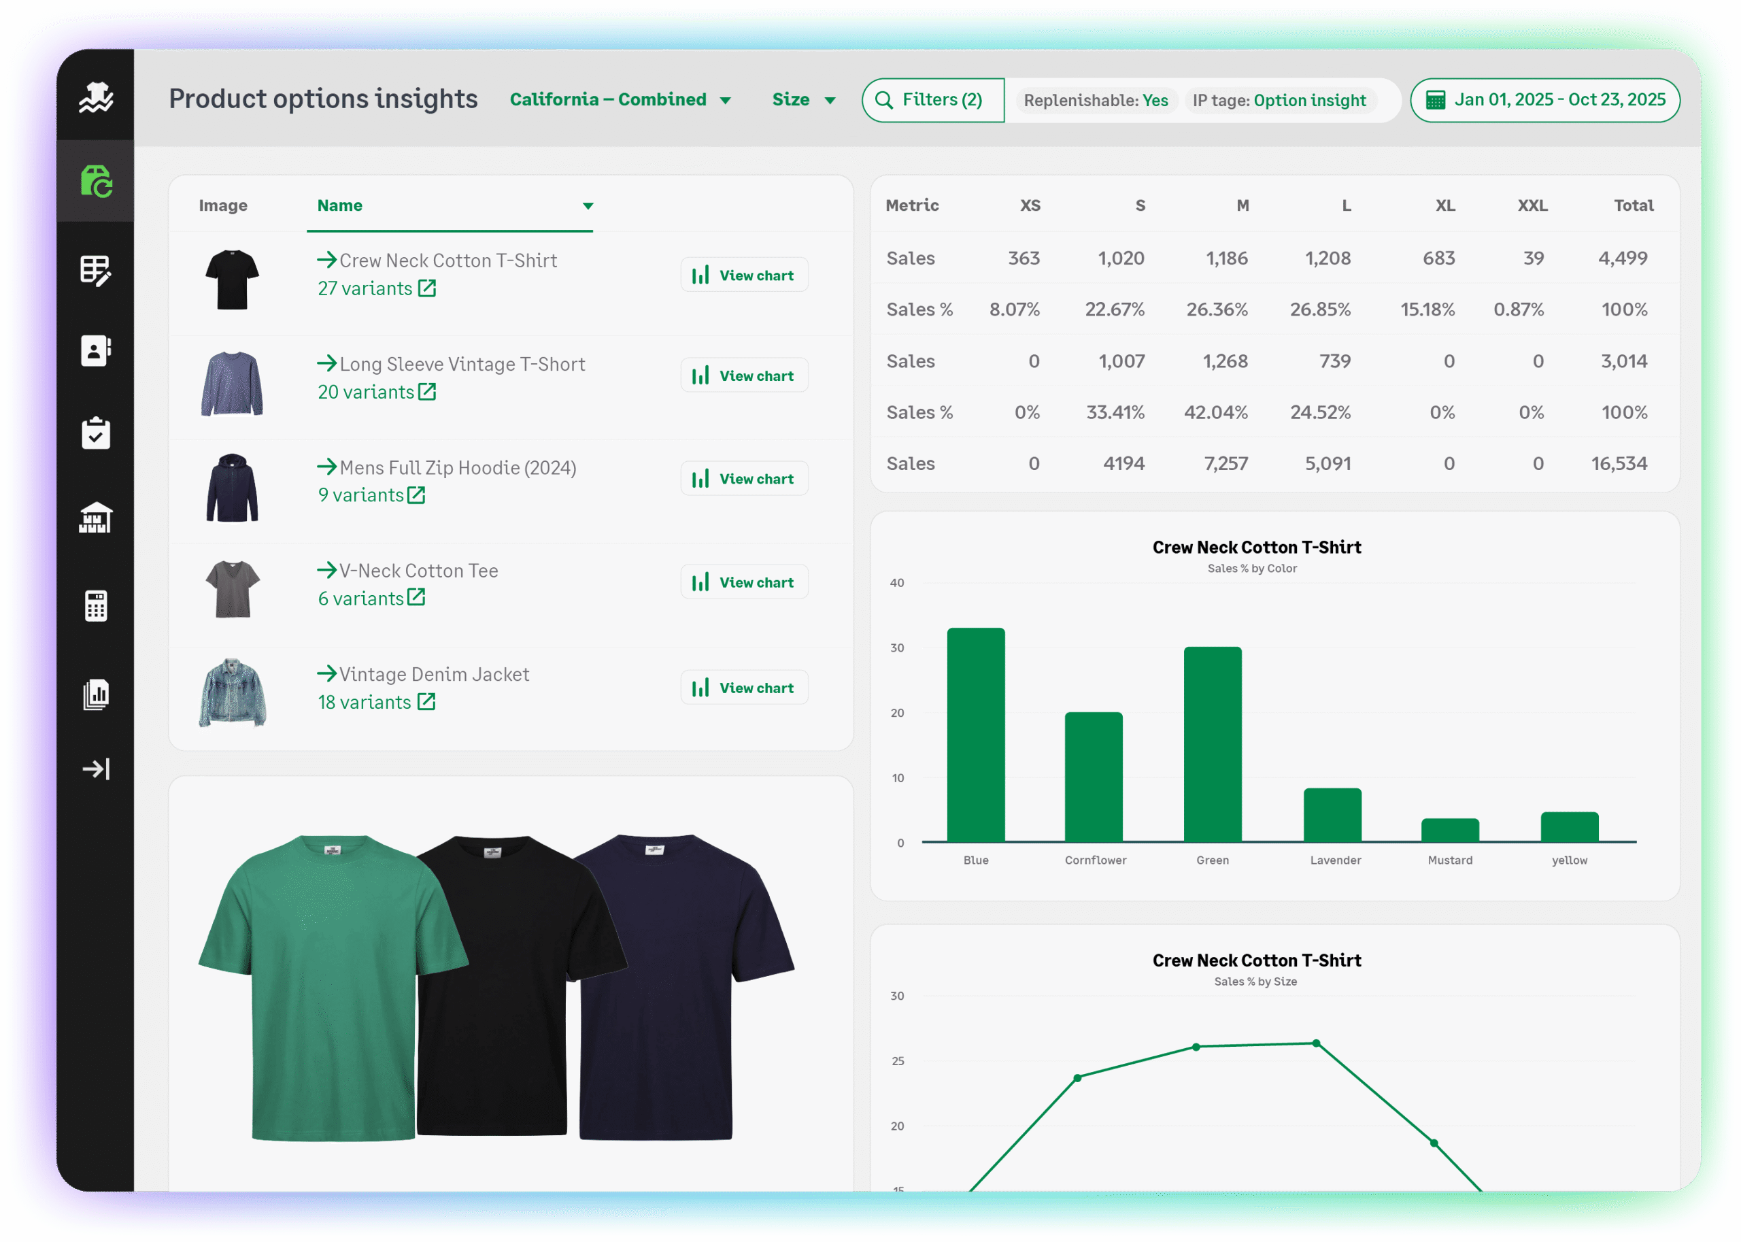
Task: Click the Metric column header
Action: 912,205
